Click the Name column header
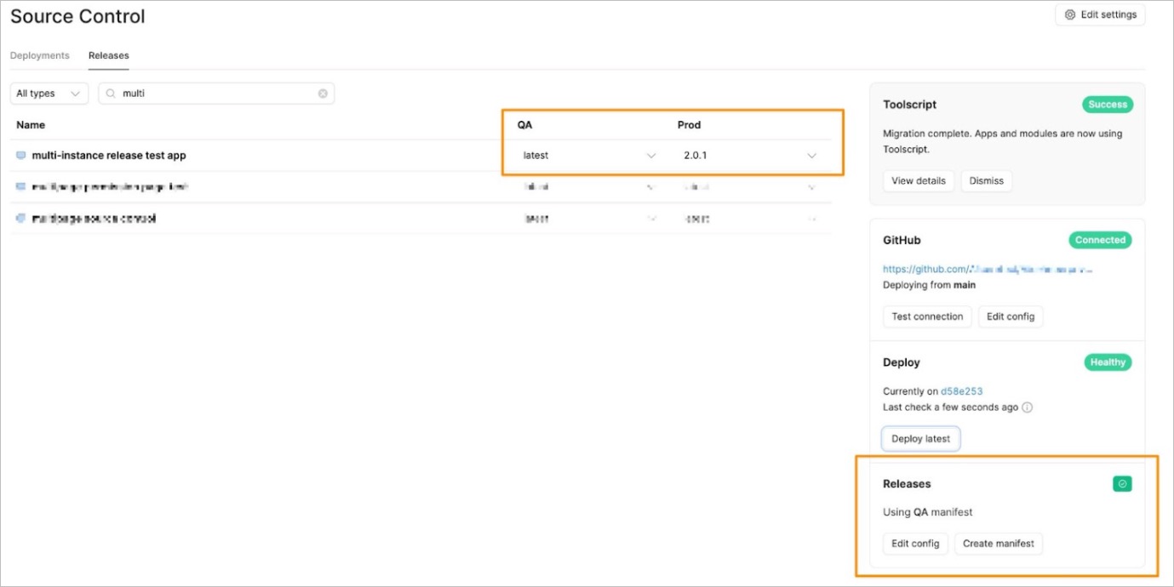The height and width of the screenshot is (587, 1174). click(31, 125)
